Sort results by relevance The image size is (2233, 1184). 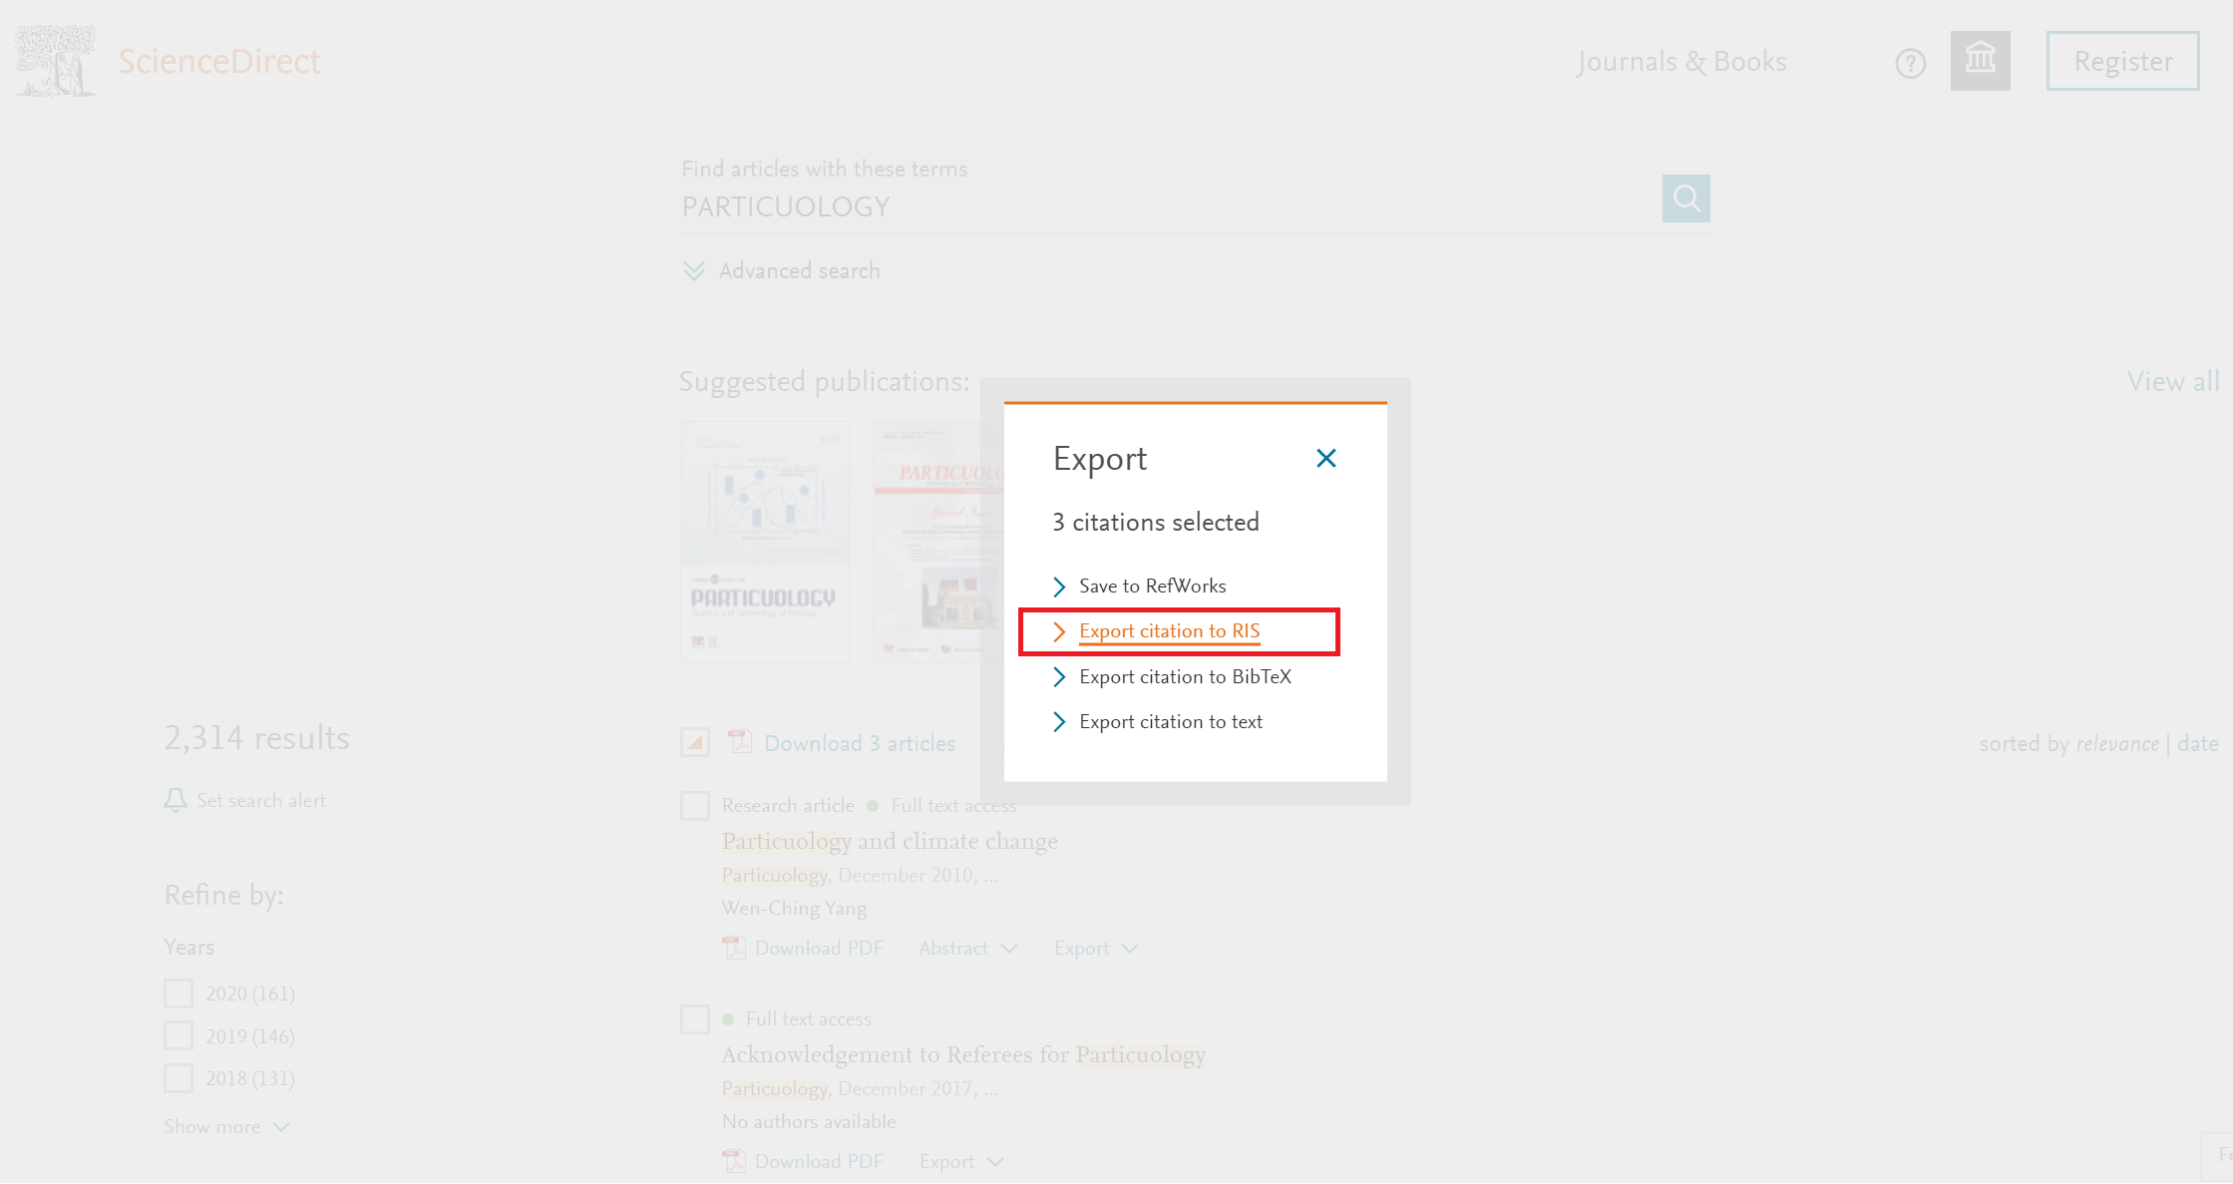pos(2117,743)
